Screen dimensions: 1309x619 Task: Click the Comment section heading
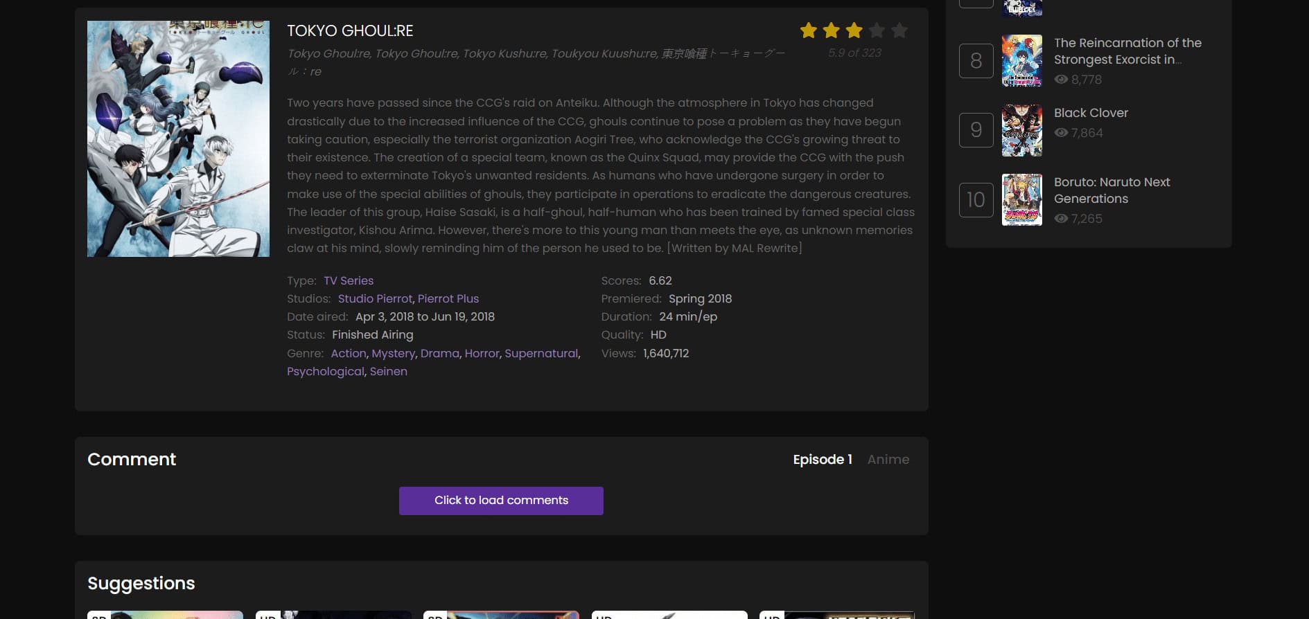coord(132,460)
